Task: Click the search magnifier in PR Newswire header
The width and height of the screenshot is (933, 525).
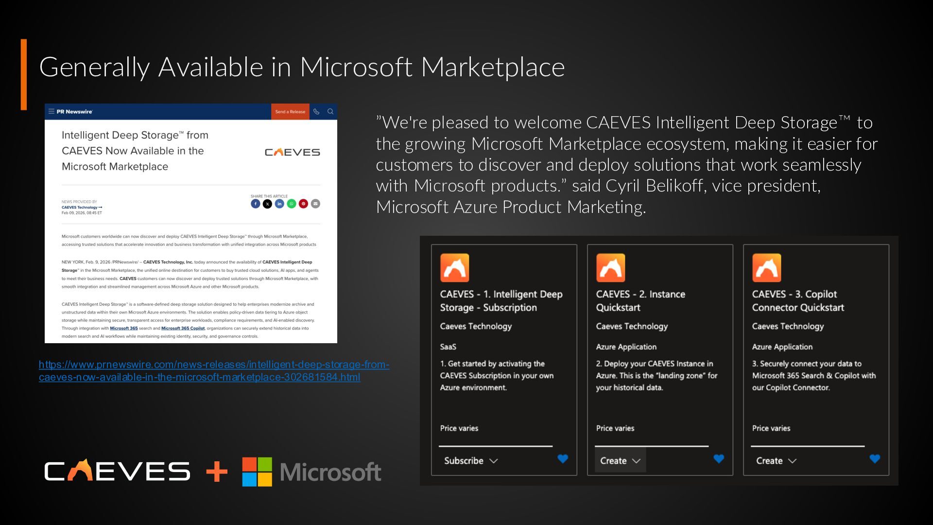Action: click(330, 111)
